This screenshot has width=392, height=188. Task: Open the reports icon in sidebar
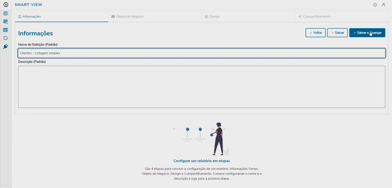point(5,14)
